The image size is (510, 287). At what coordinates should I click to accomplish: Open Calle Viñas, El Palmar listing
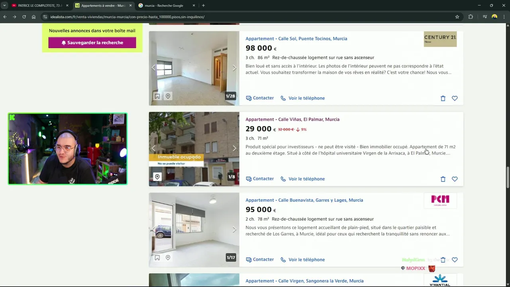(292, 119)
